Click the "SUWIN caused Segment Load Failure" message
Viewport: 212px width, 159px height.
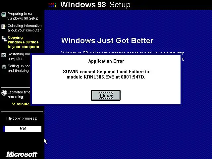coord(106,72)
